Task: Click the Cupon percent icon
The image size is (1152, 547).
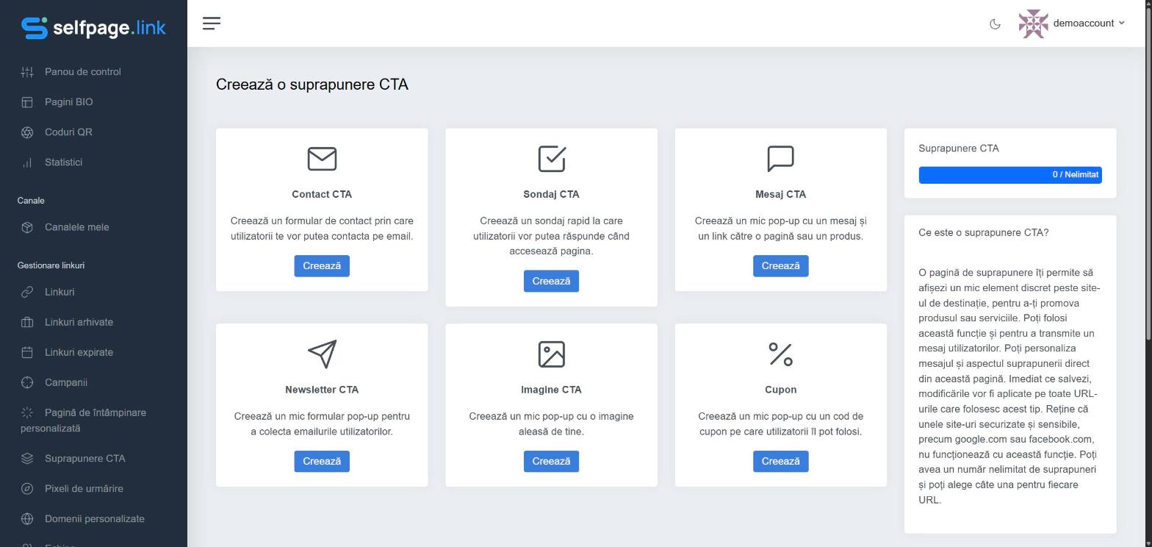Action: pos(781,354)
